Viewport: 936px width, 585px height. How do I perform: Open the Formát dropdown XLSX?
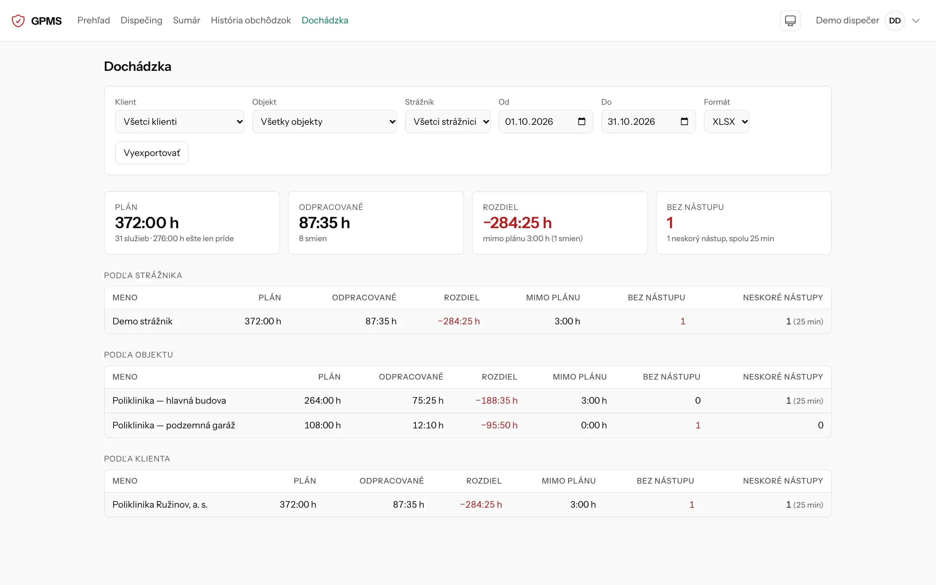click(726, 122)
